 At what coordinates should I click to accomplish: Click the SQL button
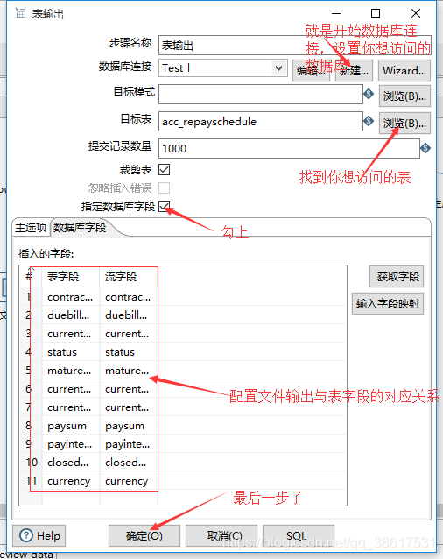[299, 536]
